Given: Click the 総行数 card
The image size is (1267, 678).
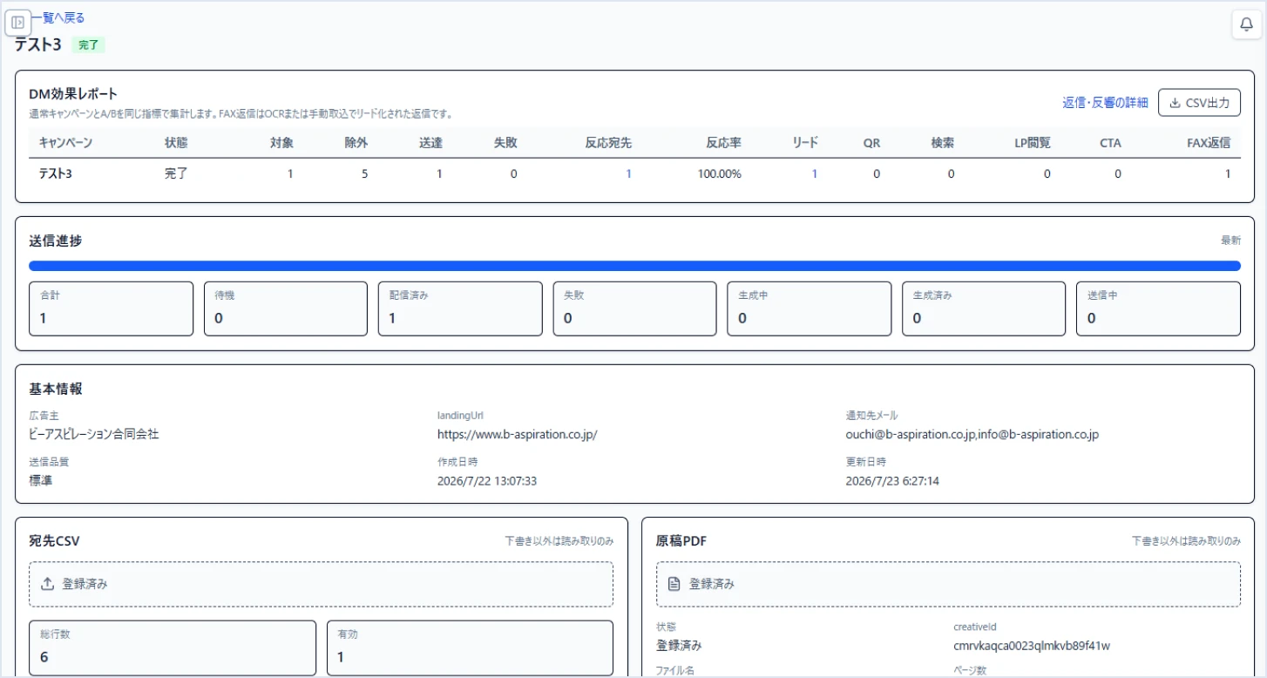Looking at the screenshot, I should point(173,647).
